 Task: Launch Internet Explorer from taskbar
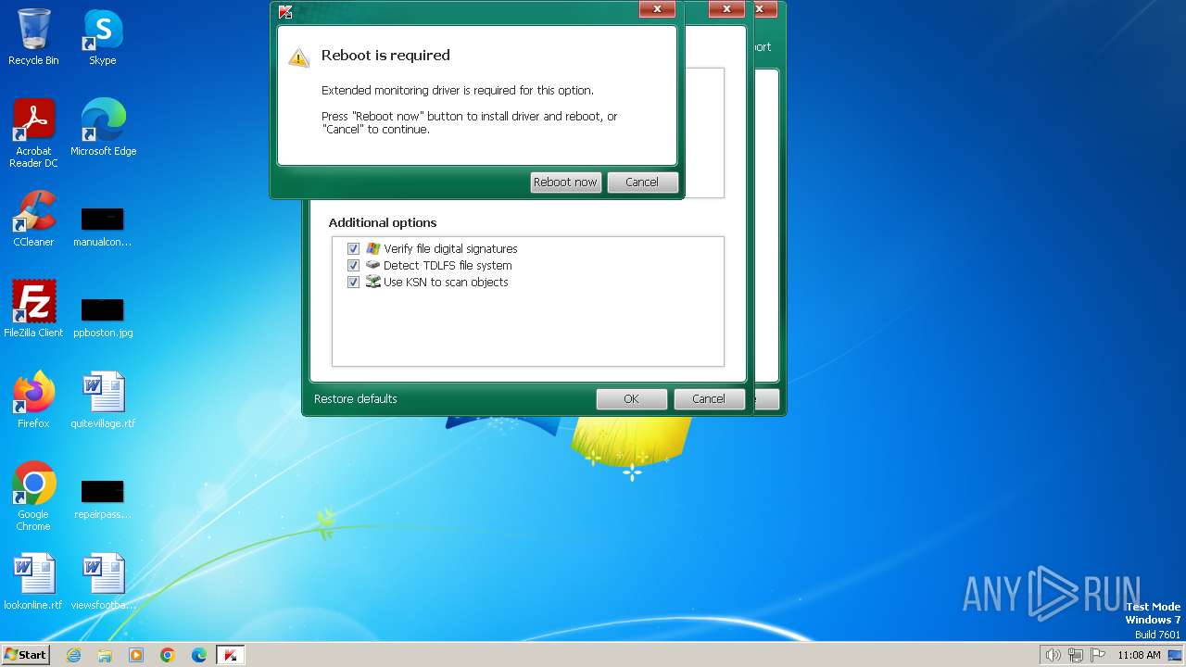coord(73,655)
